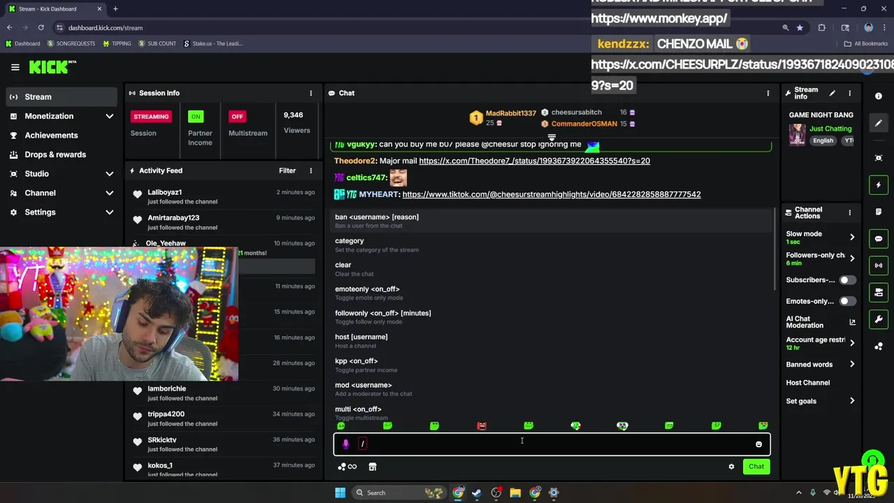894x503 pixels.
Task: Edit Stream info with pencil icon
Action: pos(832,93)
